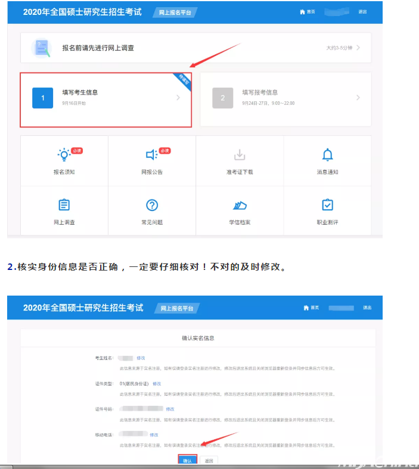Click 修改 link beside 证件类型

coord(157,383)
